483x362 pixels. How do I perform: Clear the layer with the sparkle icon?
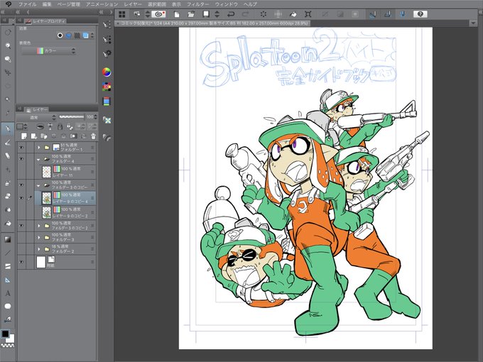(264, 14)
